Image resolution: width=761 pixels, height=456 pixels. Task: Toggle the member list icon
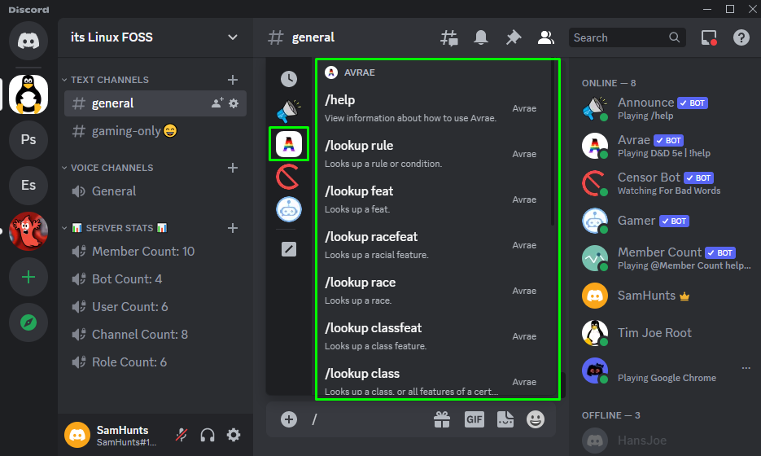click(545, 38)
